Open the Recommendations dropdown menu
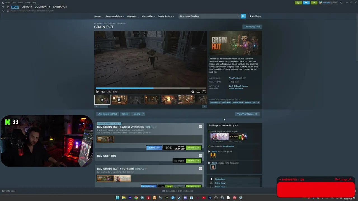 pyautogui.click(x=115, y=16)
